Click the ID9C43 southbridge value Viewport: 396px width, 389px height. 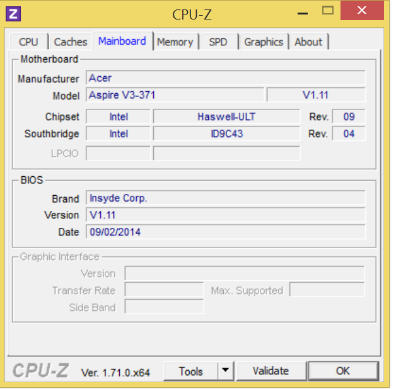click(226, 133)
